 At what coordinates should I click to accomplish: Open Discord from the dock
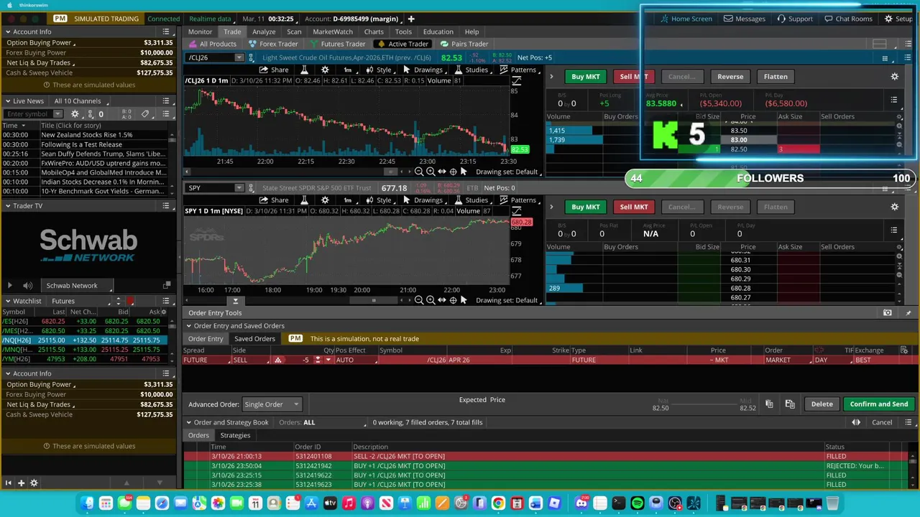click(581, 503)
